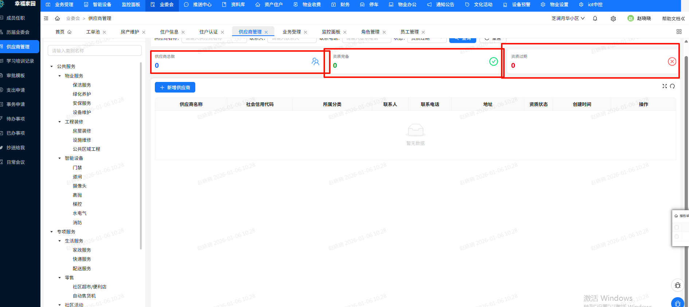
Task: Tick the second checkbox in floating panel
Action: coord(677,236)
